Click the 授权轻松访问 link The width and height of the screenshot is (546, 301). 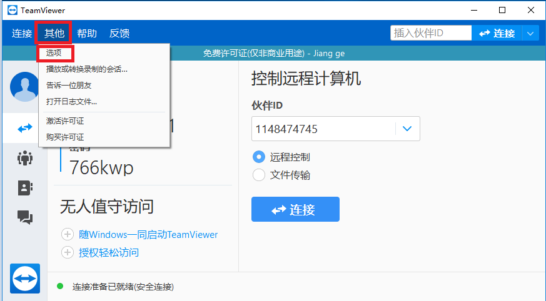(109, 253)
